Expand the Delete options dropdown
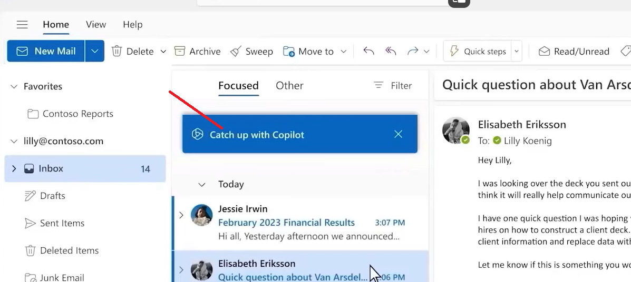 [163, 52]
